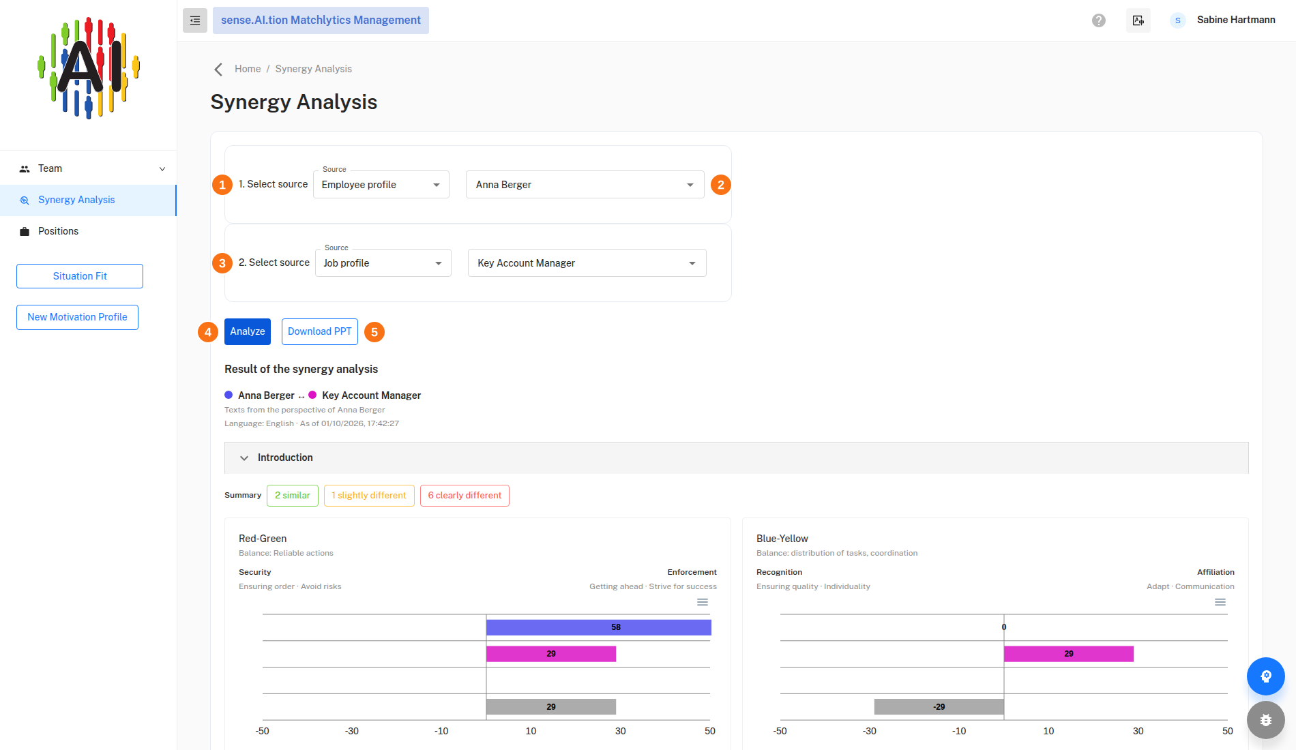
Task: Open the help question mark icon
Action: click(1099, 20)
